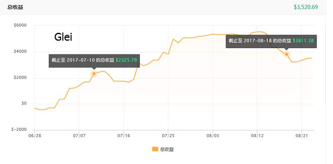Click the $4000 y-axis label

pos(20,51)
